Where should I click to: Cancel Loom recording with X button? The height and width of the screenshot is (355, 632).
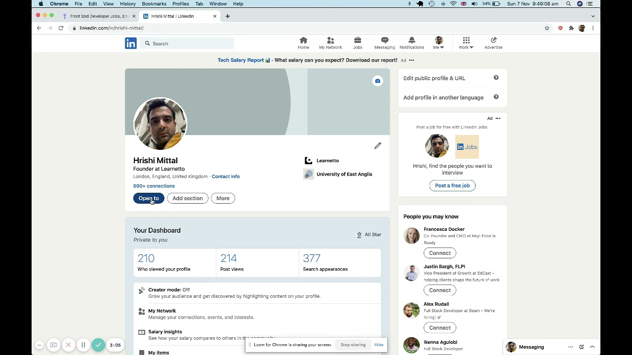pyautogui.click(x=69, y=345)
